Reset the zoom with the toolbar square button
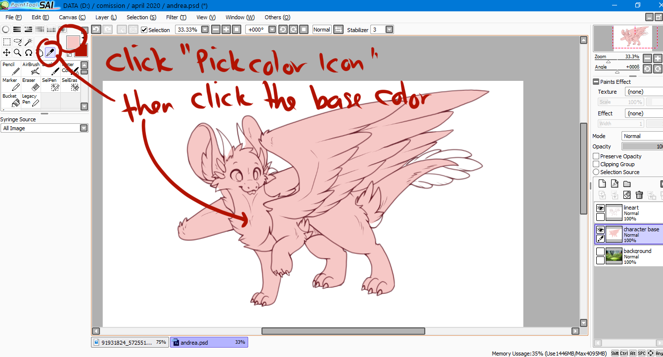 pos(236,30)
